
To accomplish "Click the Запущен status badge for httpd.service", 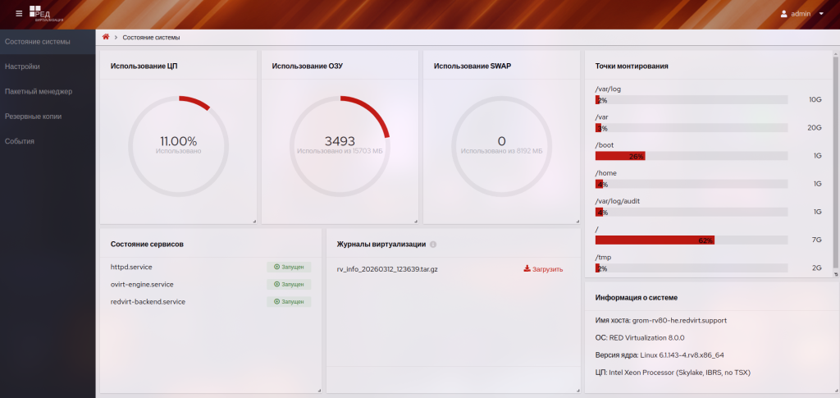I will (289, 268).
